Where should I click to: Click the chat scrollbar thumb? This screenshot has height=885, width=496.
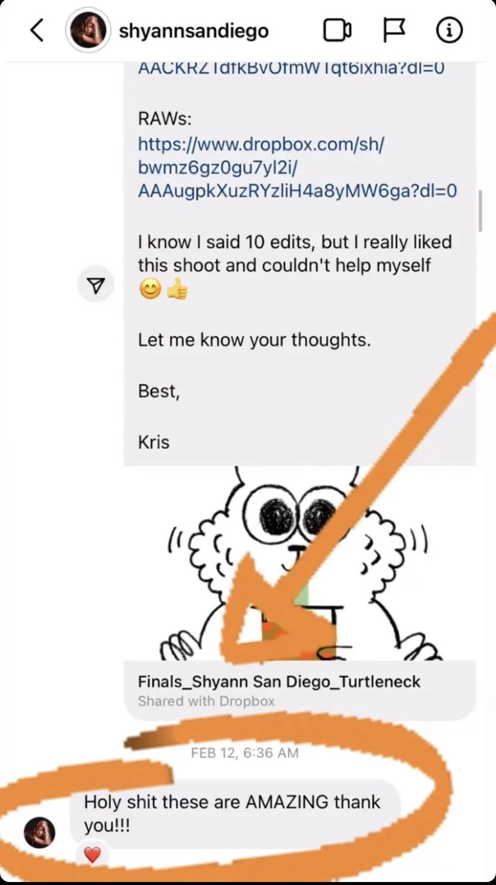pyautogui.click(x=480, y=211)
